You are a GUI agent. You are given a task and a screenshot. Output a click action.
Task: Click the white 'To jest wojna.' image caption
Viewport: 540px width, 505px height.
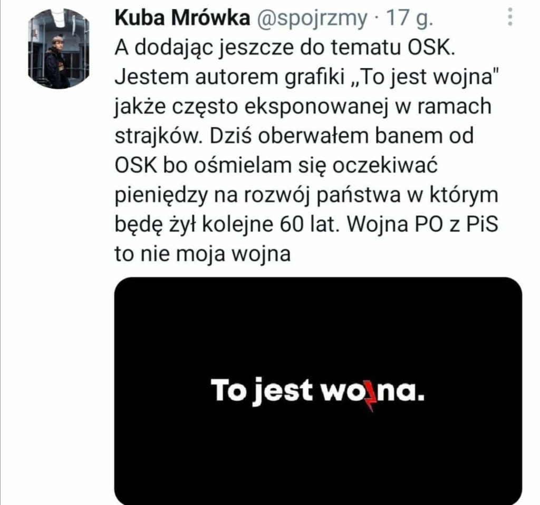[x=317, y=391]
